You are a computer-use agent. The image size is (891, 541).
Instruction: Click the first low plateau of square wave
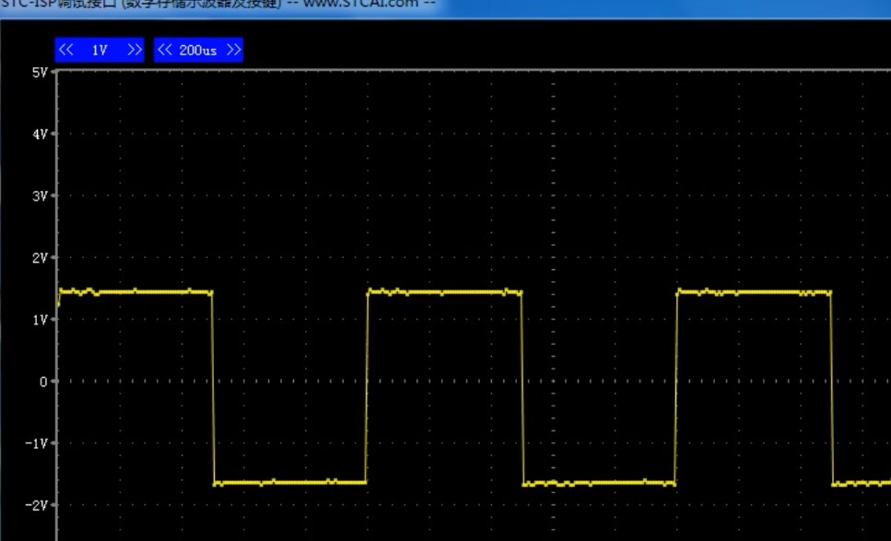(289, 482)
